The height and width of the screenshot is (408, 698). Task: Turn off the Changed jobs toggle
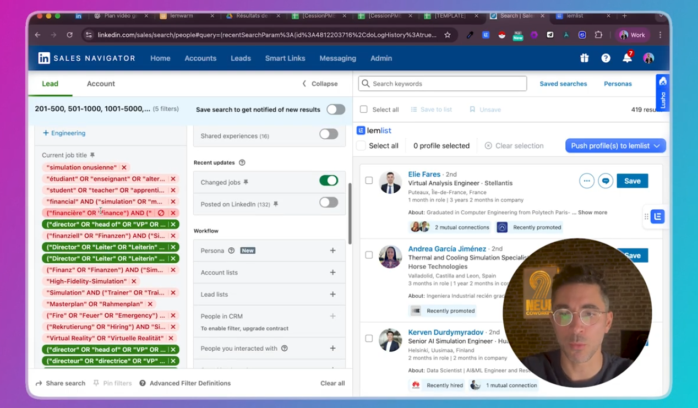pyautogui.click(x=329, y=181)
